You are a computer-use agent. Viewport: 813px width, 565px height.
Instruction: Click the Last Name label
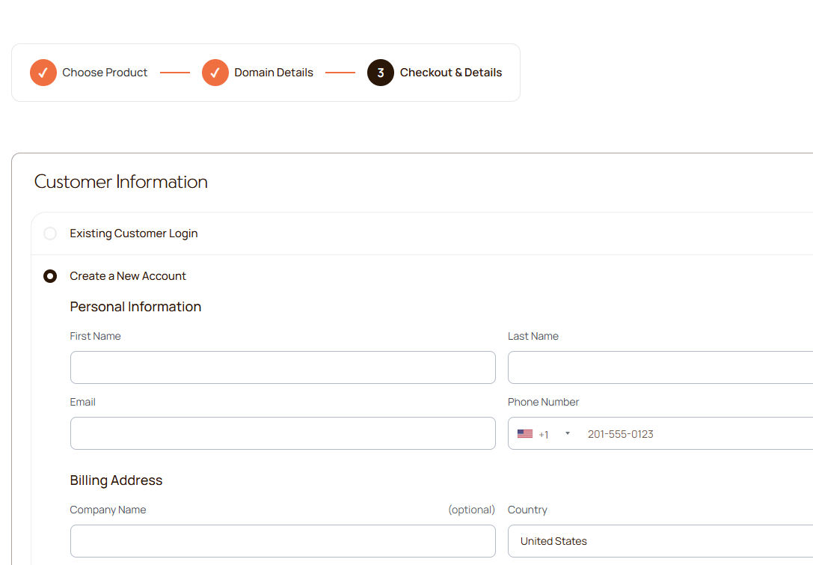pyautogui.click(x=533, y=336)
